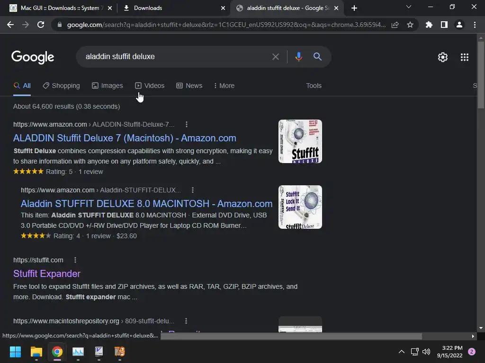485x363 pixels.
Task: Go back to previous page
Action: 10,25
